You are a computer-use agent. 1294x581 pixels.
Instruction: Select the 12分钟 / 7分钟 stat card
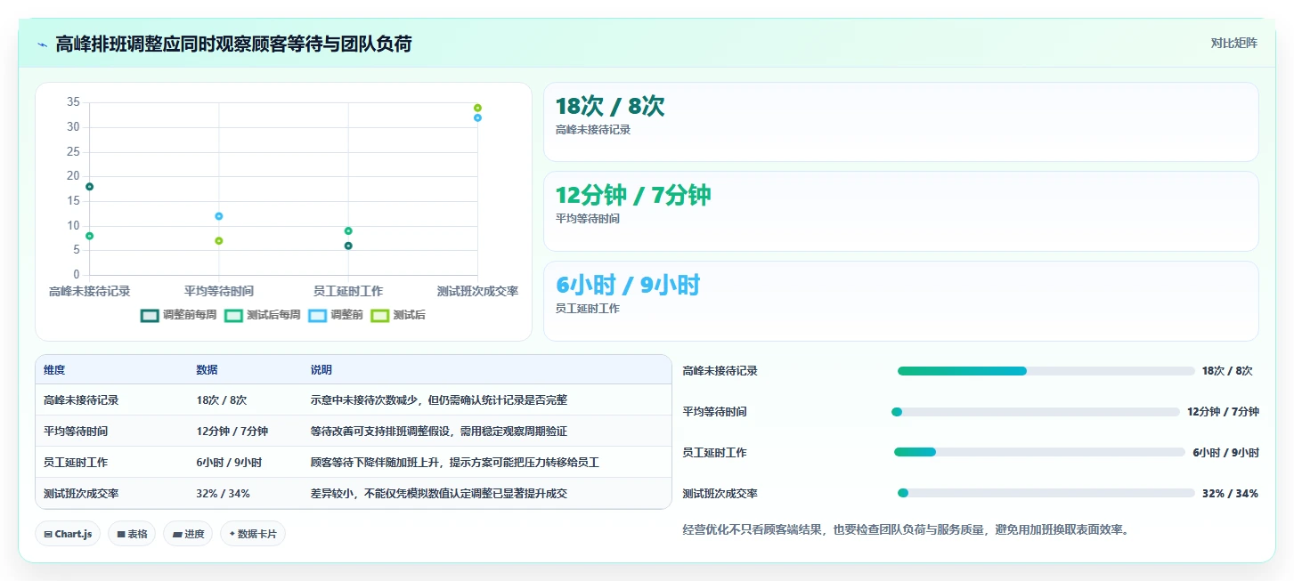click(900, 211)
